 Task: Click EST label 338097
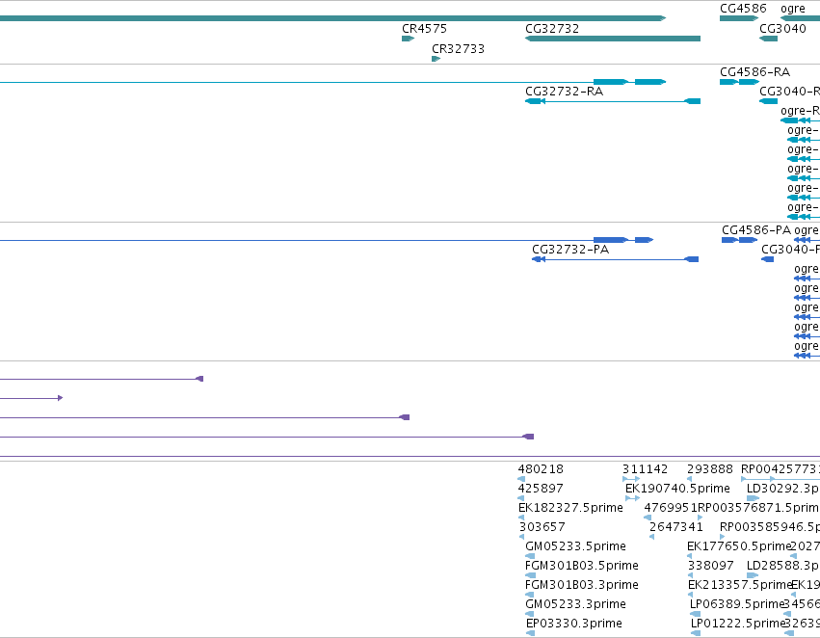711,566
